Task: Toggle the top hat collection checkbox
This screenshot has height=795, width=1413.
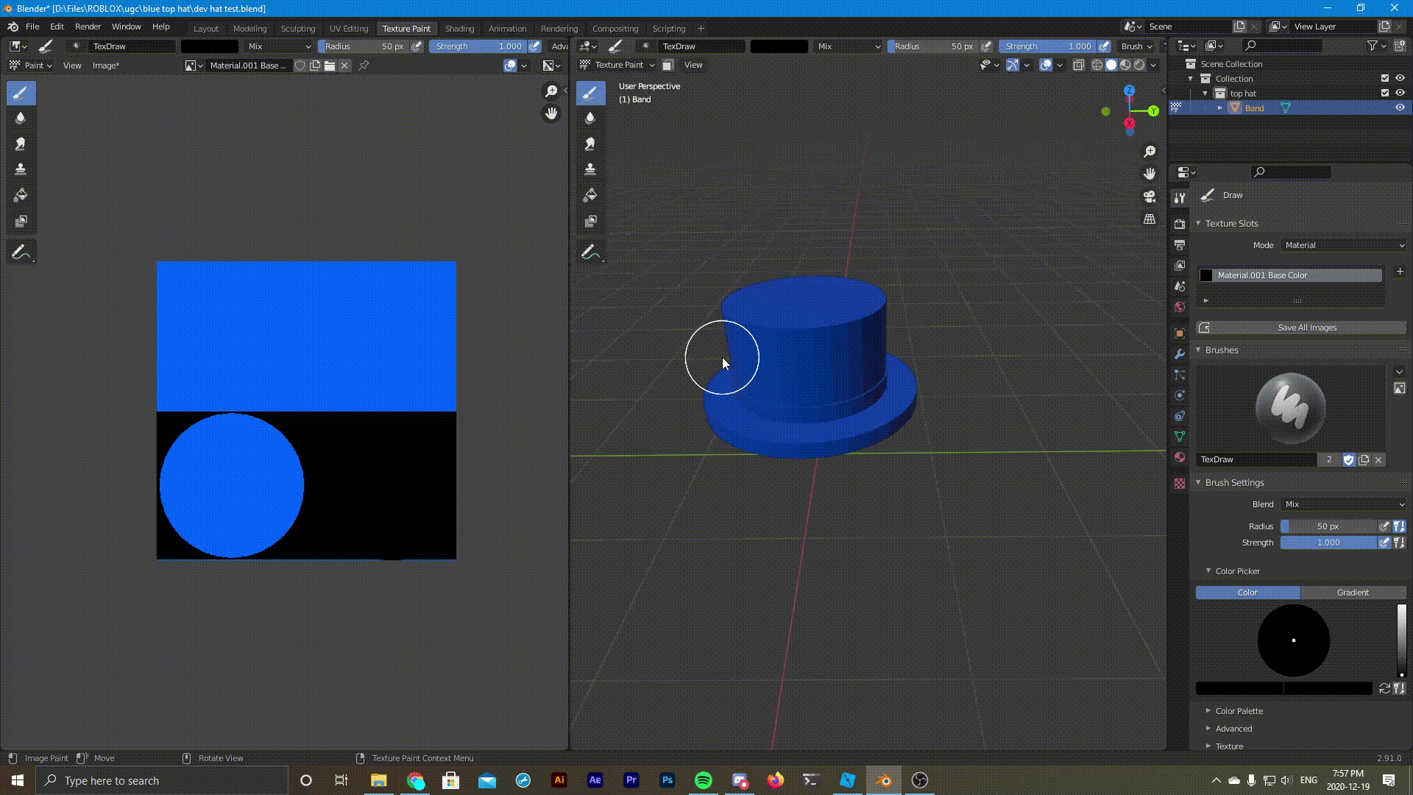Action: (1384, 93)
